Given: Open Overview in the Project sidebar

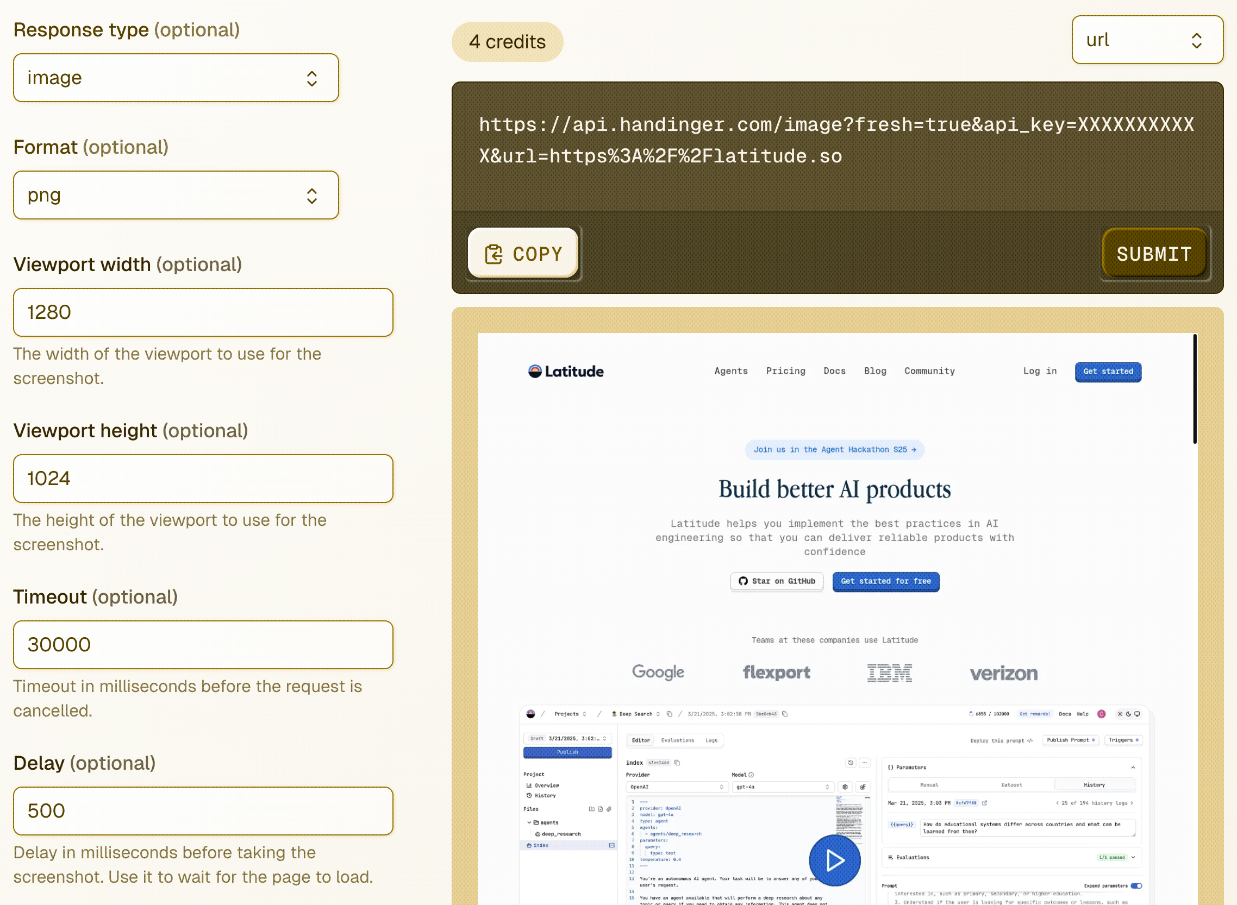Looking at the screenshot, I should click(542, 785).
